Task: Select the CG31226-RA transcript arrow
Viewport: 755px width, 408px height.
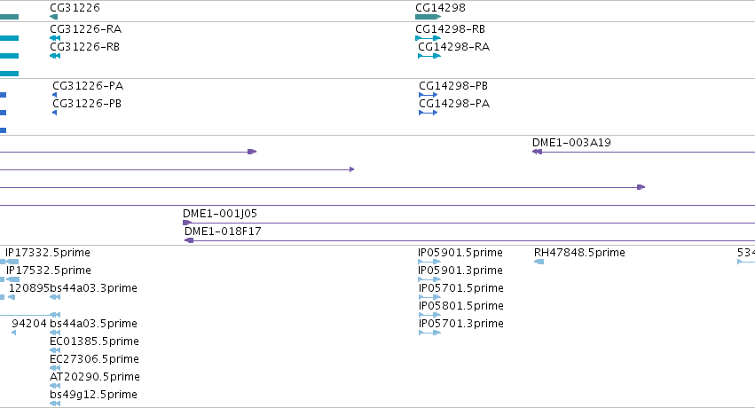Action: coord(55,38)
